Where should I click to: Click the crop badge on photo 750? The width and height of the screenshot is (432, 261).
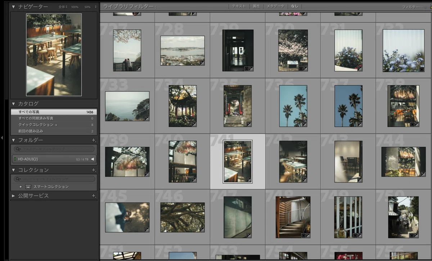412,235
